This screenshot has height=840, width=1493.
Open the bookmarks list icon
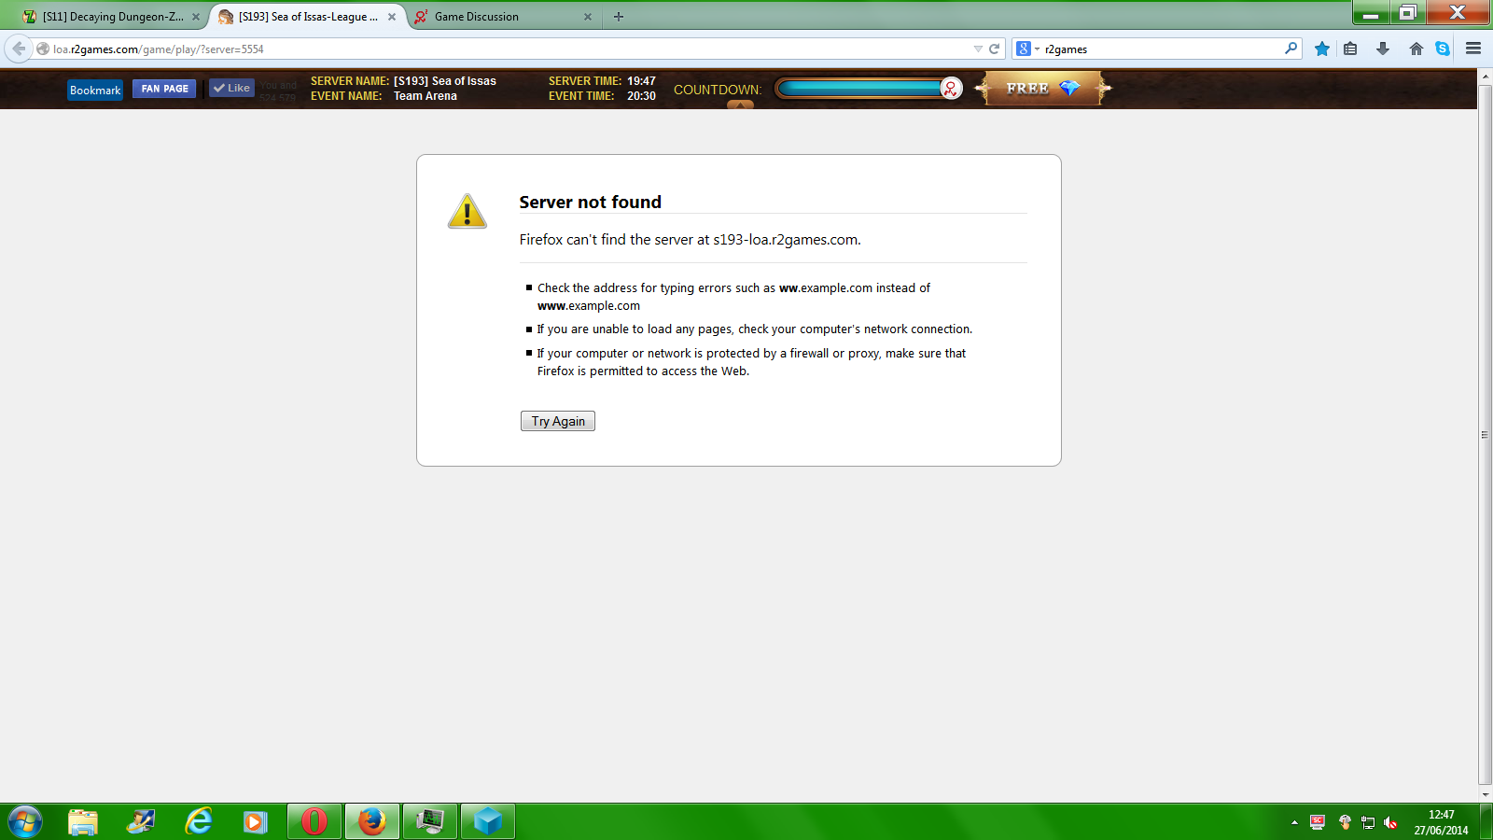[1350, 49]
